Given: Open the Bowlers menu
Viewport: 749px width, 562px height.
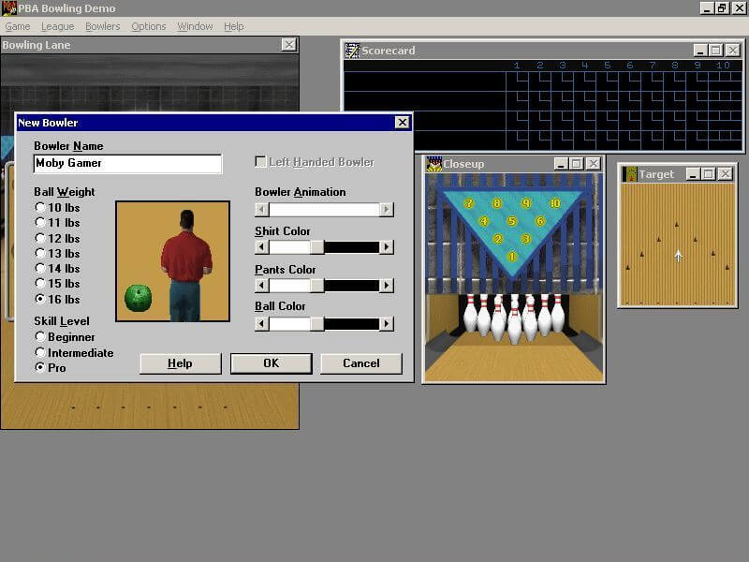Looking at the screenshot, I should point(103,26).
